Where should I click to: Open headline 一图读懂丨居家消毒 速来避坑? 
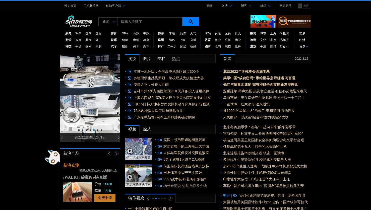click(246, 104)
